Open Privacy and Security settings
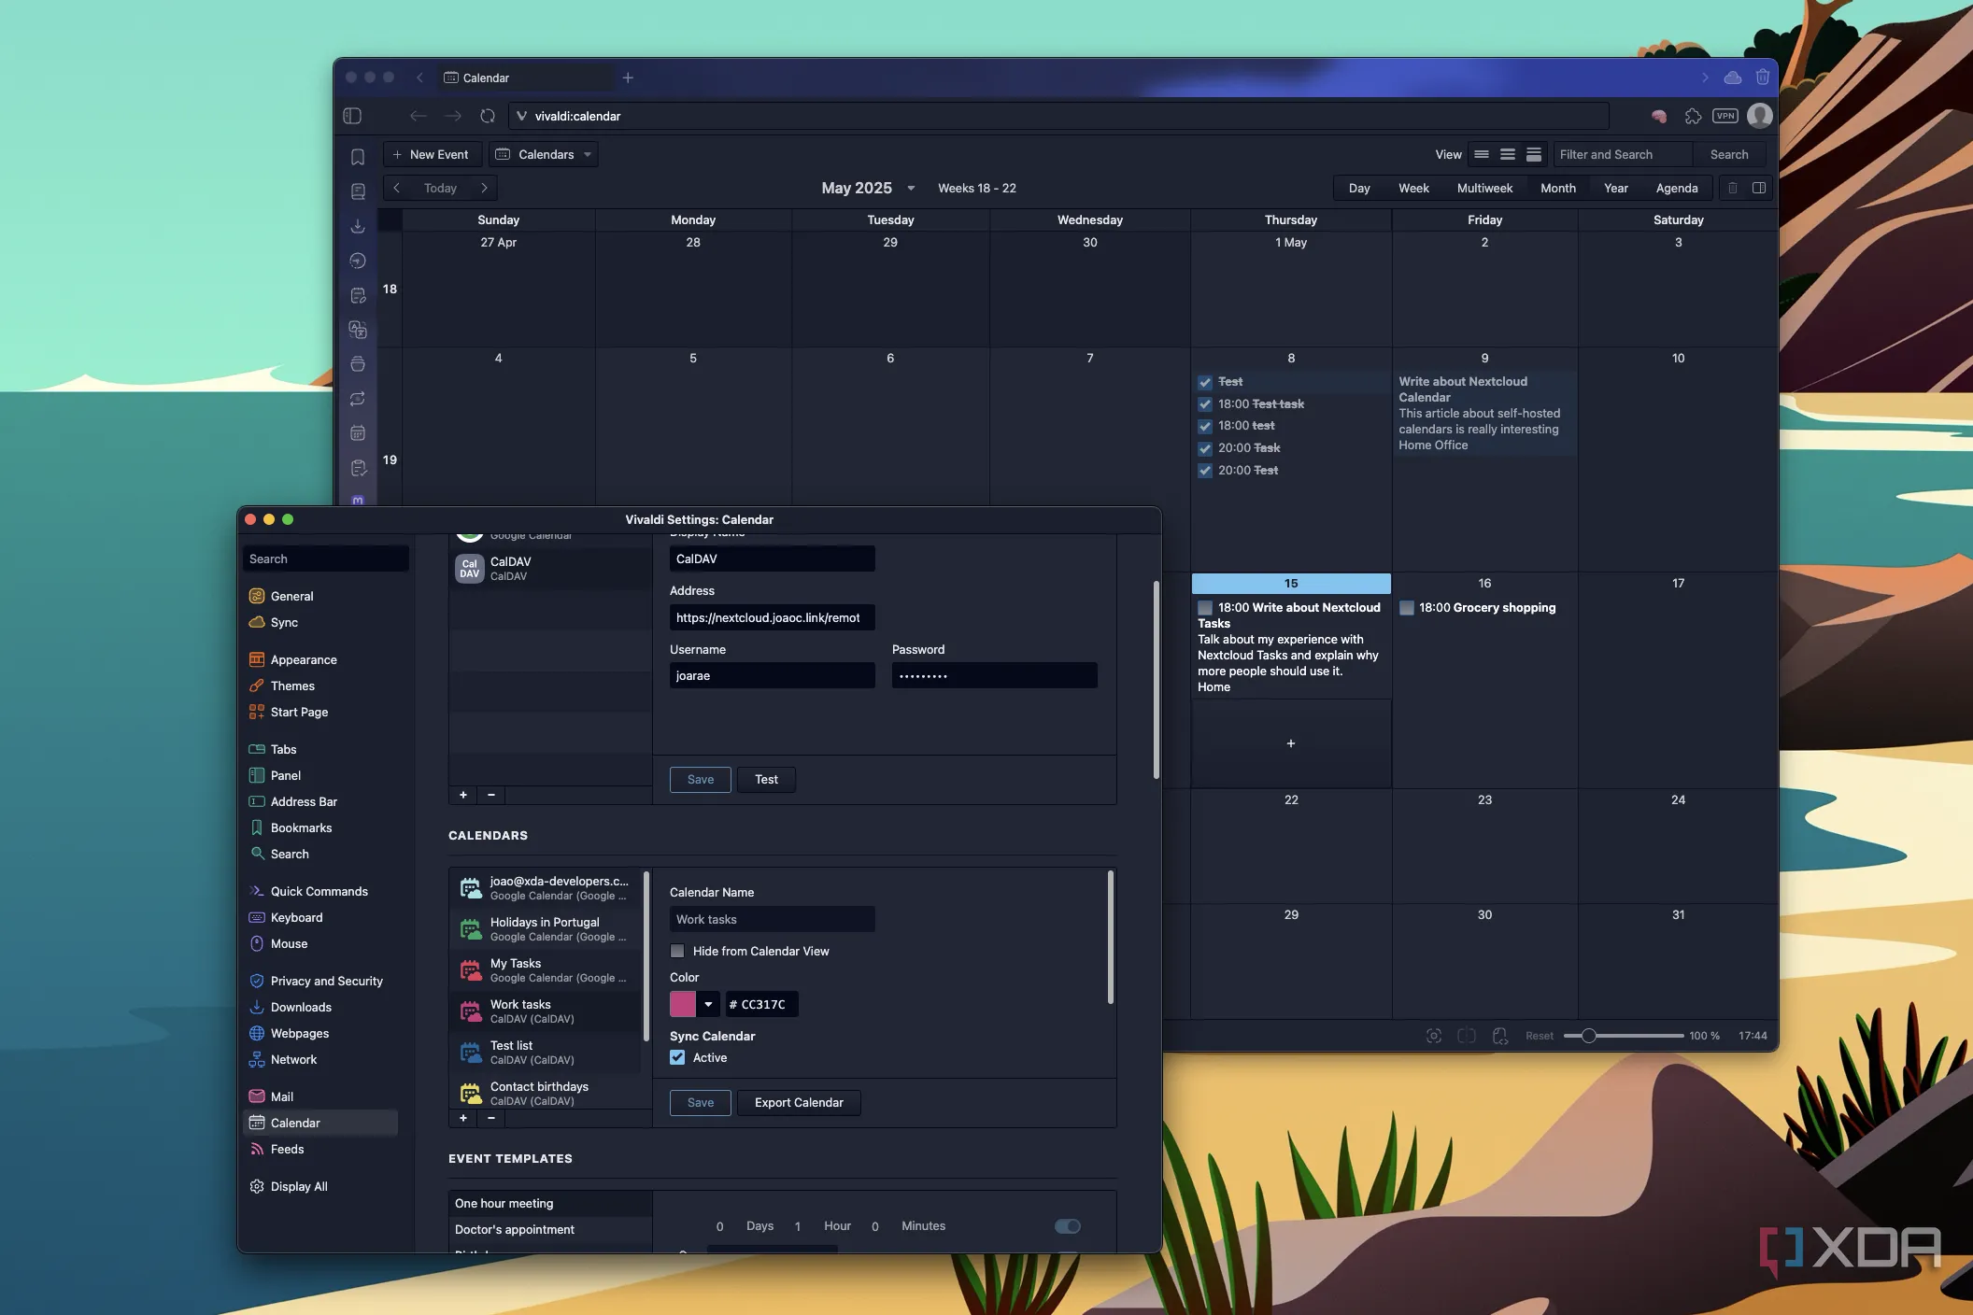 [x=326, y=981]
